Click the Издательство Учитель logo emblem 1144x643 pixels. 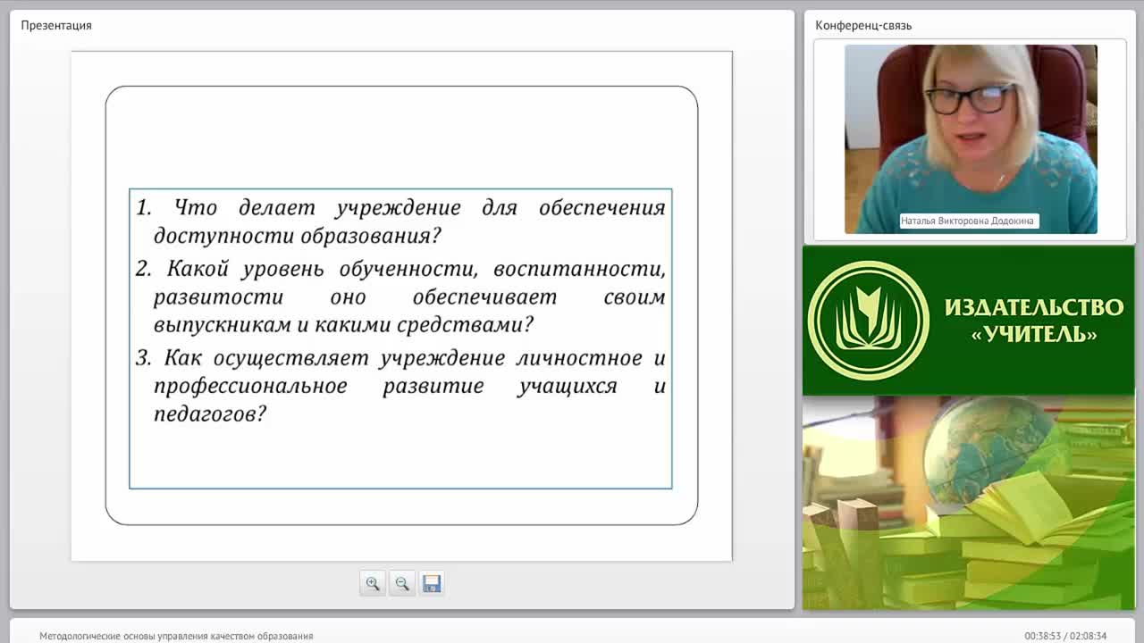tap(868, 321)
